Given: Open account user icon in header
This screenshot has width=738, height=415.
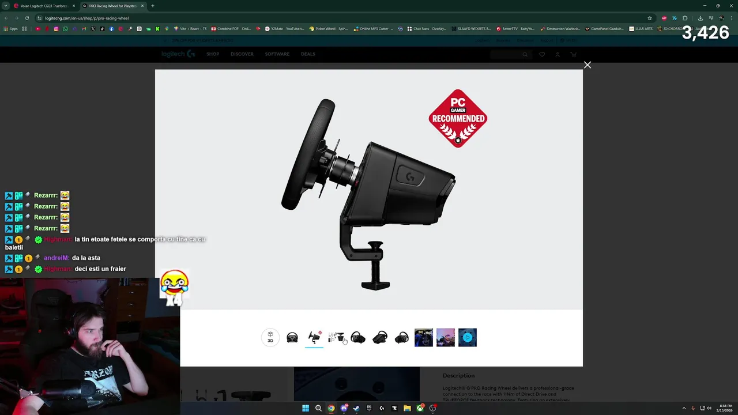Looking at the screenshot, I should 558,54.
